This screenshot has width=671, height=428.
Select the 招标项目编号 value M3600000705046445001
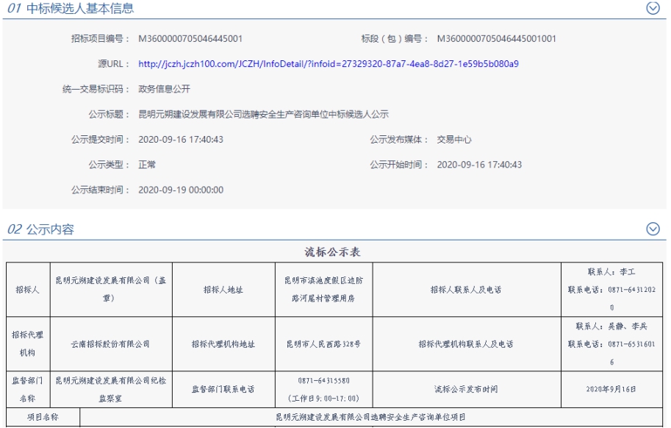pos(190,39)
